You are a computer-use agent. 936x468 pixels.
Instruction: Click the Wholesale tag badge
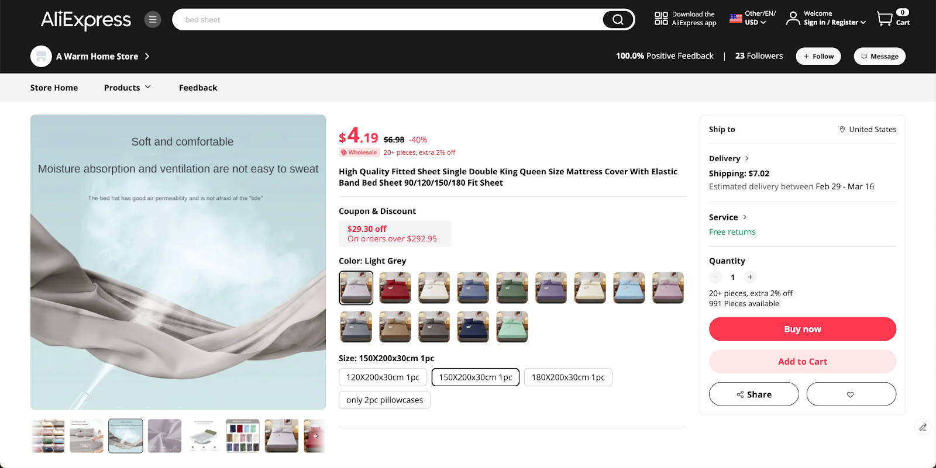pos(359,152)
